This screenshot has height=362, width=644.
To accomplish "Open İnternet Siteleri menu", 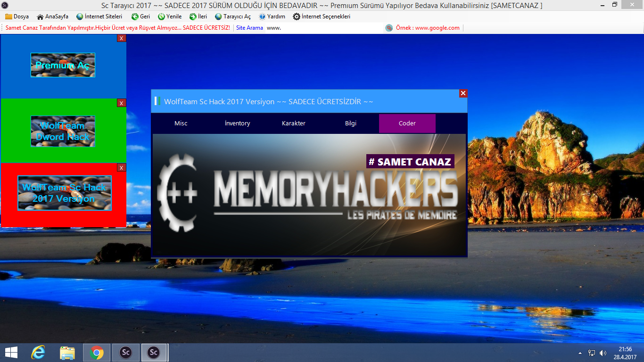I will (99, 16).
